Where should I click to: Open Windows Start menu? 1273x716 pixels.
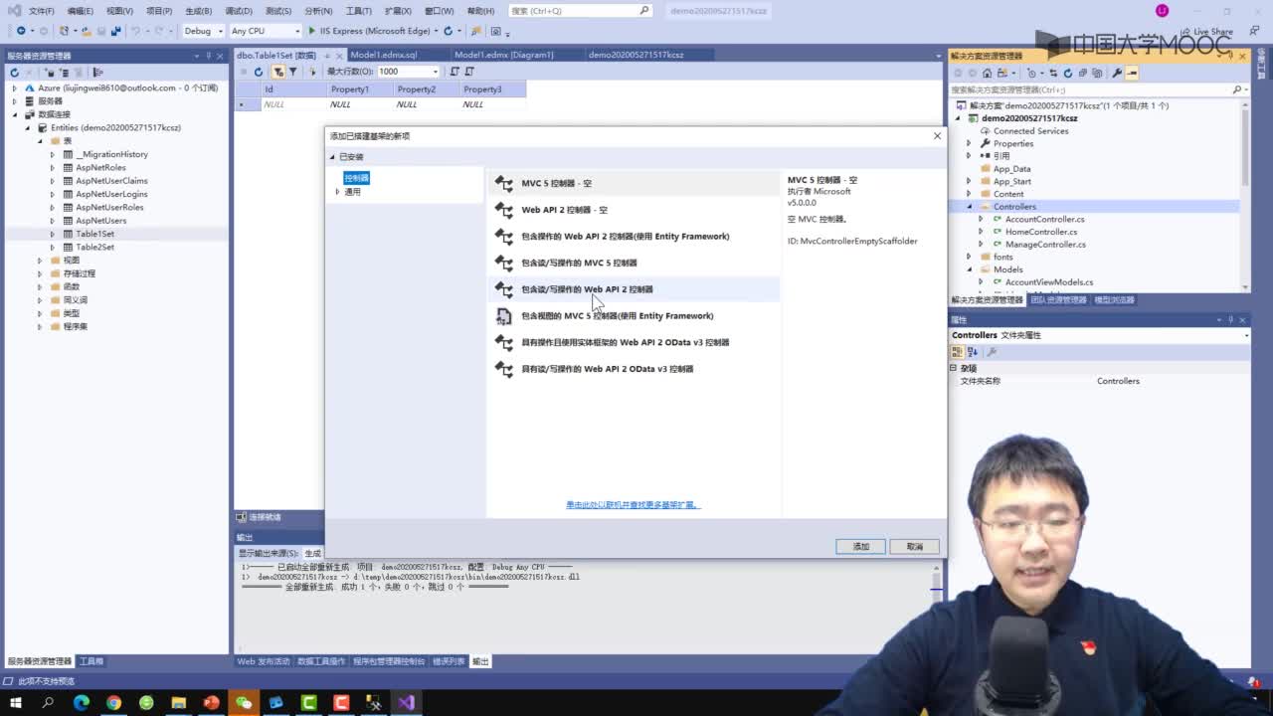click(16, 703)
